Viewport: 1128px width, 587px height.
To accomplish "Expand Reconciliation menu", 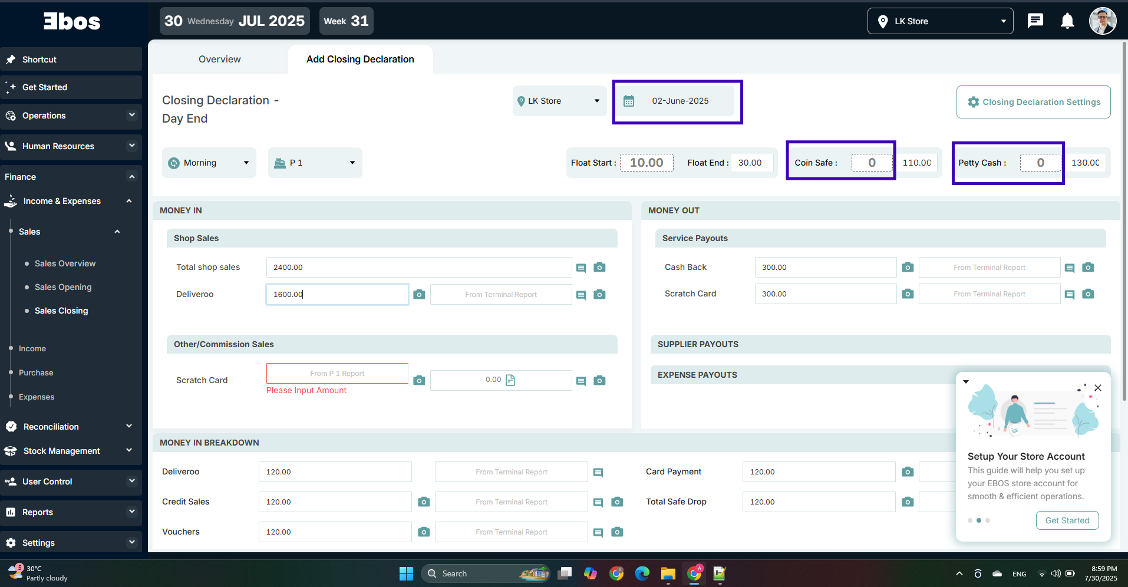I will pos(71,427).
